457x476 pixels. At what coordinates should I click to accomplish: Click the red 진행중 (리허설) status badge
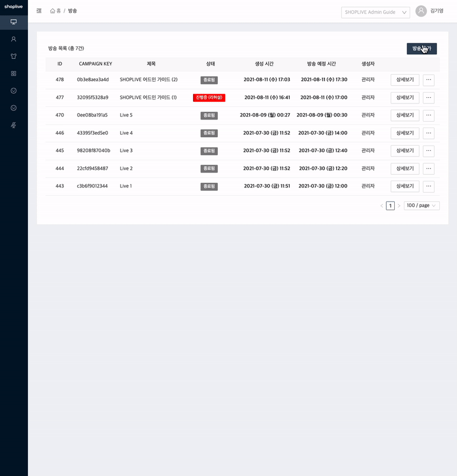point(209,98)
